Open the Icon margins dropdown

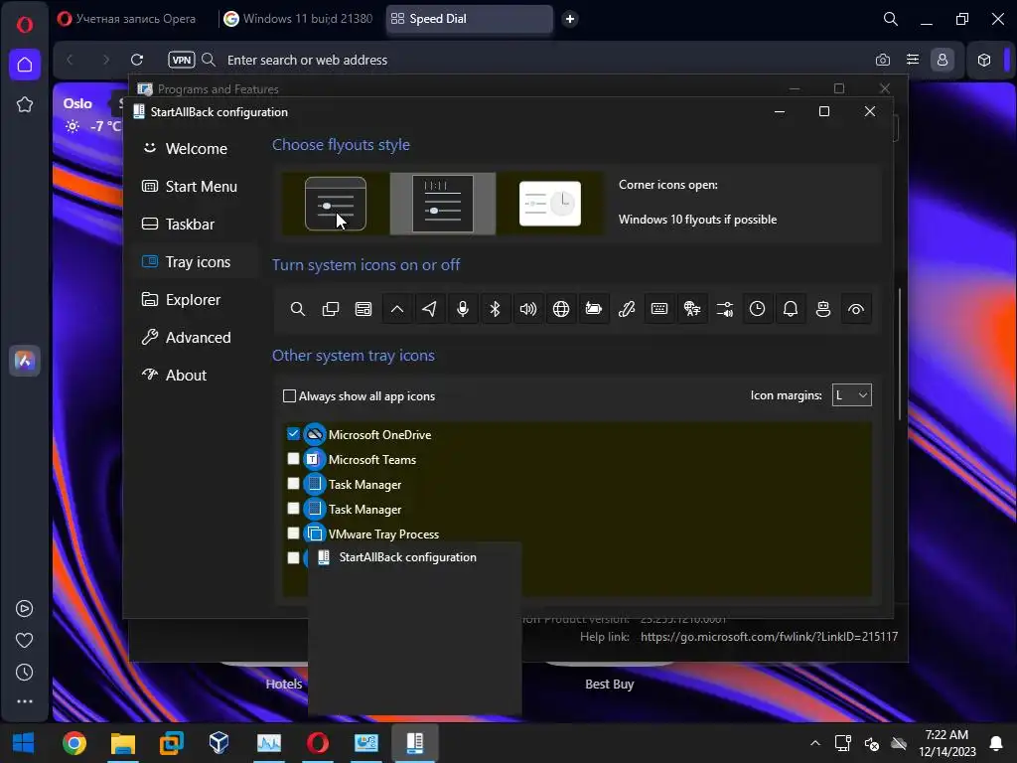click(x=851, y=395)
